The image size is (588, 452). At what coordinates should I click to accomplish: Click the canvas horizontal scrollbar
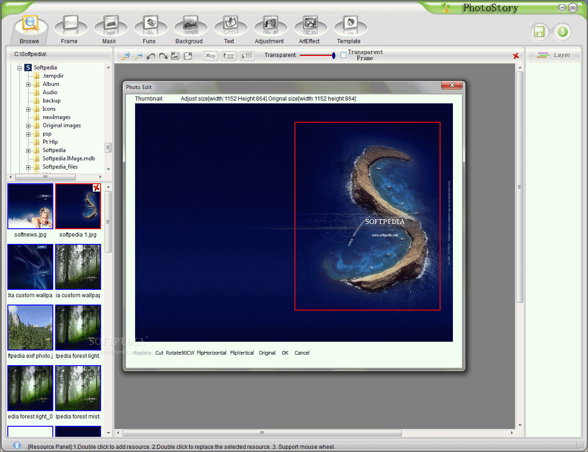[x=262, y=433]
